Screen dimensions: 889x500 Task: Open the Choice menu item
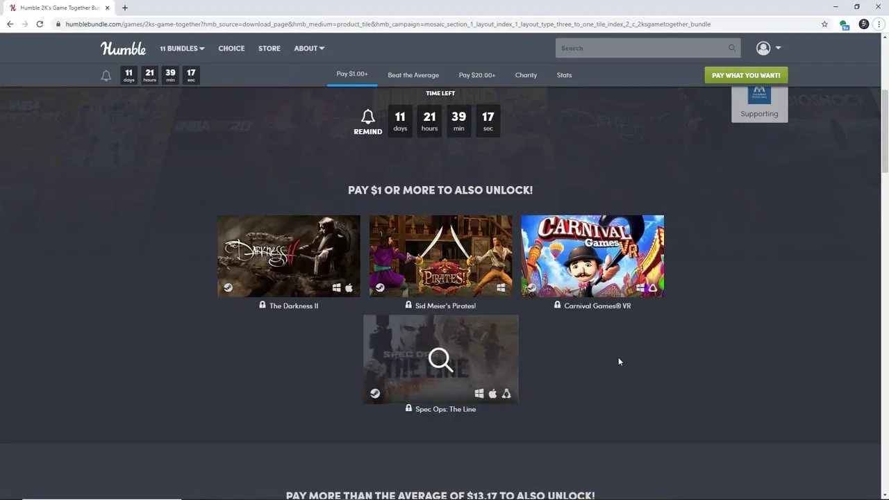click(x=231, y=49)
